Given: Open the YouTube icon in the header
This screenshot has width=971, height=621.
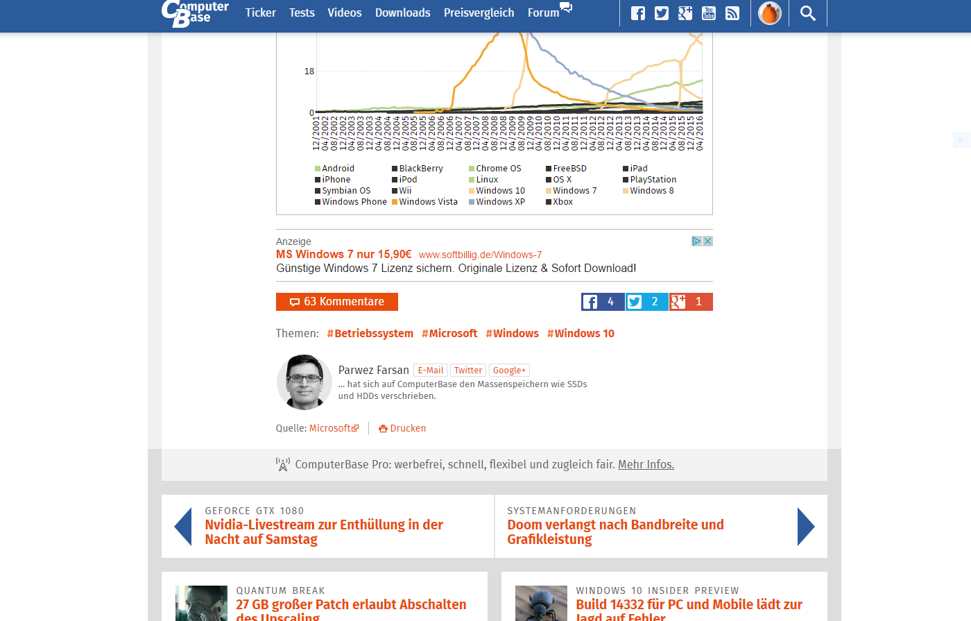Looking at the screenshot, I should 709,13.
